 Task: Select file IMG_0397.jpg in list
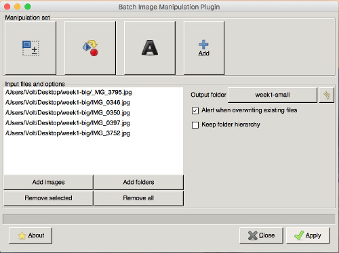(x=93, y=123)
